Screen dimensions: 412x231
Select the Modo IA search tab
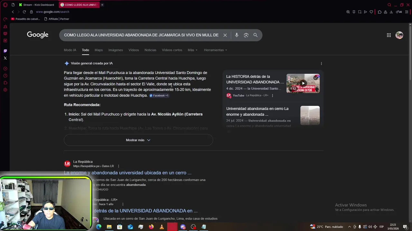[x=70, y=50]
